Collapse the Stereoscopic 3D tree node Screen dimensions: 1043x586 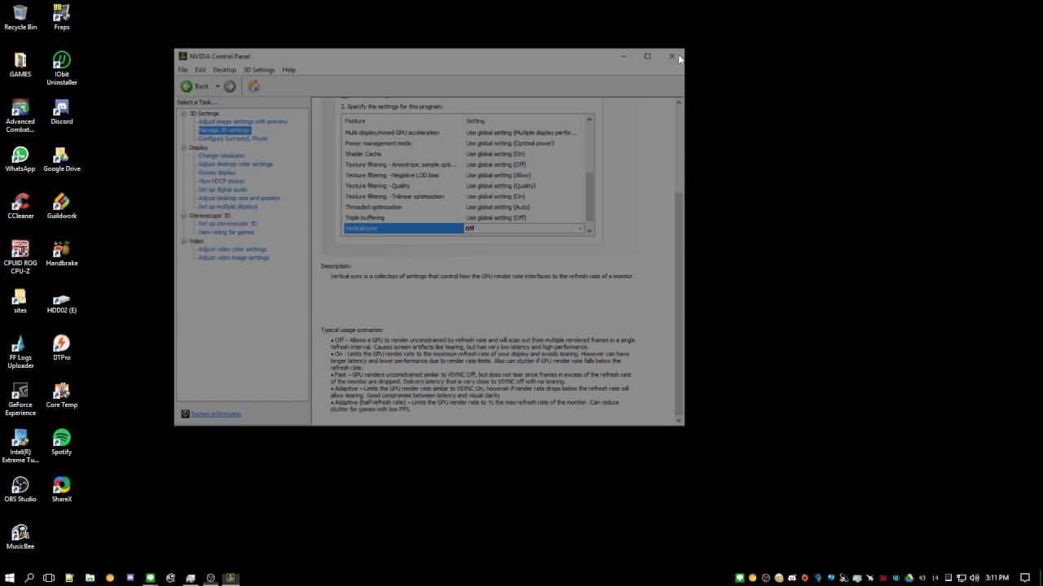point(183,216)
